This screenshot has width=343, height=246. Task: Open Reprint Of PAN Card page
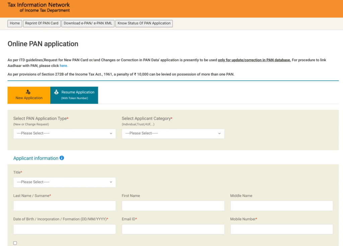click(x=42, y=23)
